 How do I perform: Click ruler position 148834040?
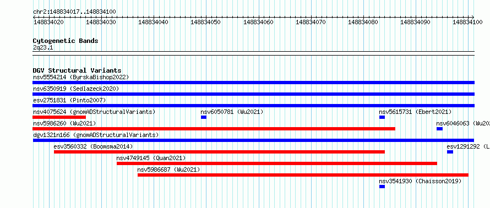coord(154,22)
